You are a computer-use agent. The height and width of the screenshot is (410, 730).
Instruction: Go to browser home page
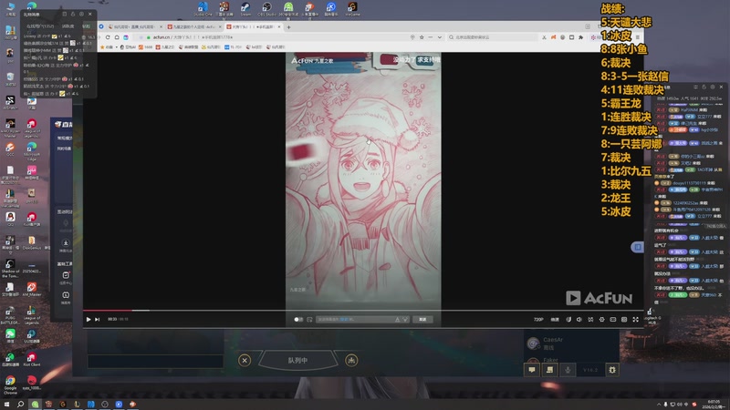point(117,37)
